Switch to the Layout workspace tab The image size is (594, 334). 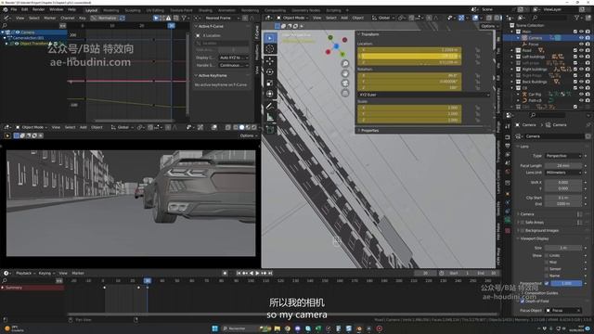point(91,10)
